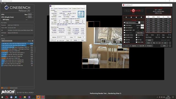This screenshot has height=99, width=176.
Task: Select the Core i5-3550 ranking row
Action: pos(17,64)
